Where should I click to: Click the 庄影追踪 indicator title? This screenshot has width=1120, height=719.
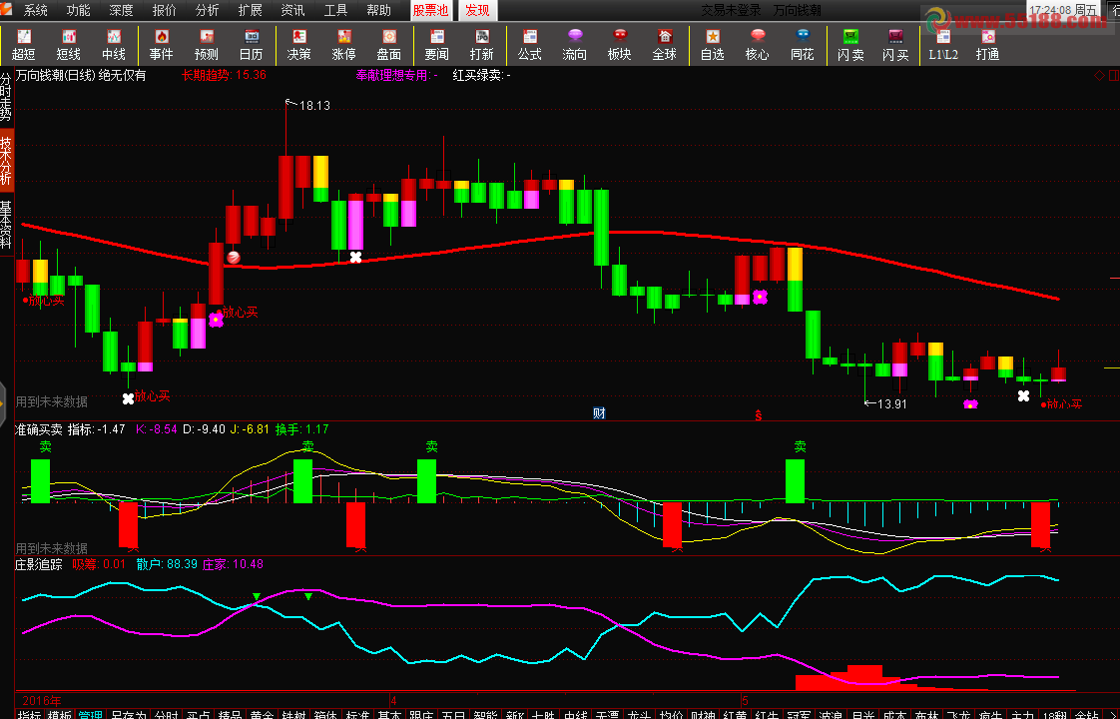click(39, 564)
